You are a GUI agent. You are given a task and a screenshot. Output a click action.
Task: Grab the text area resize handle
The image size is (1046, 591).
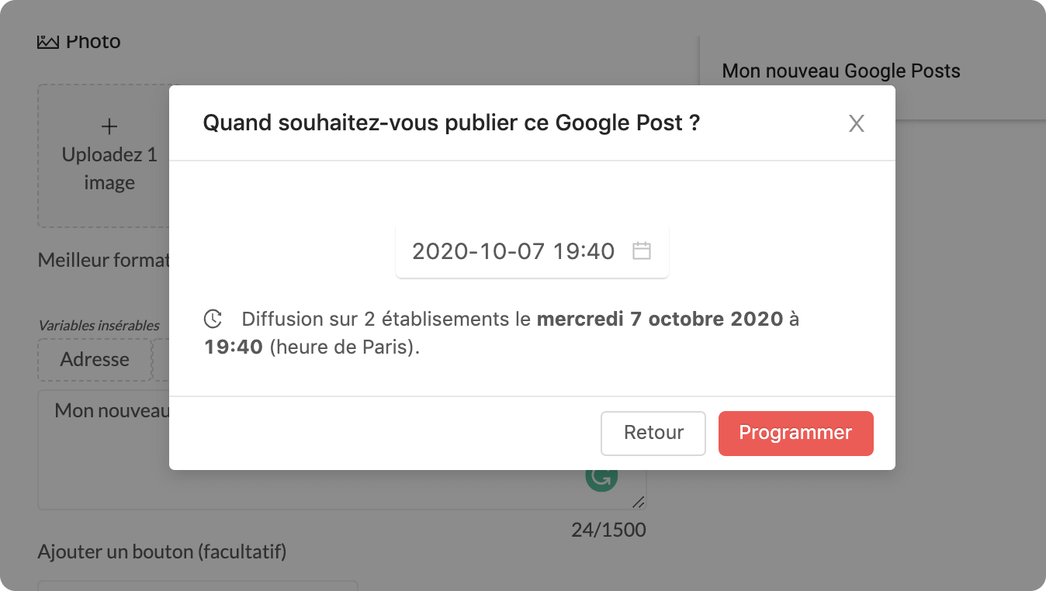click(x=638, y=502)
